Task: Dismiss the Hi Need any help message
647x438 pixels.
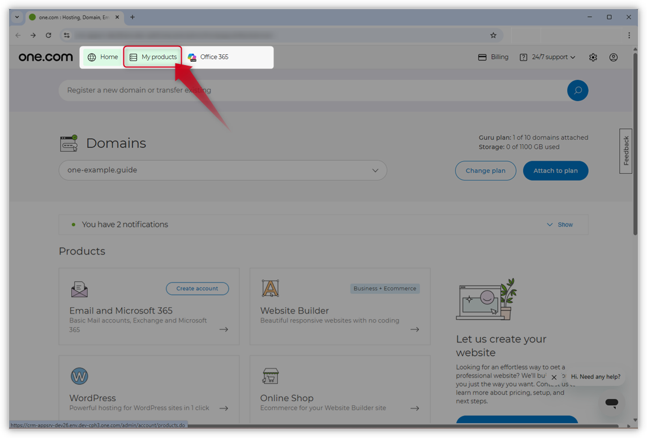Action: click(x=554, y=377)
